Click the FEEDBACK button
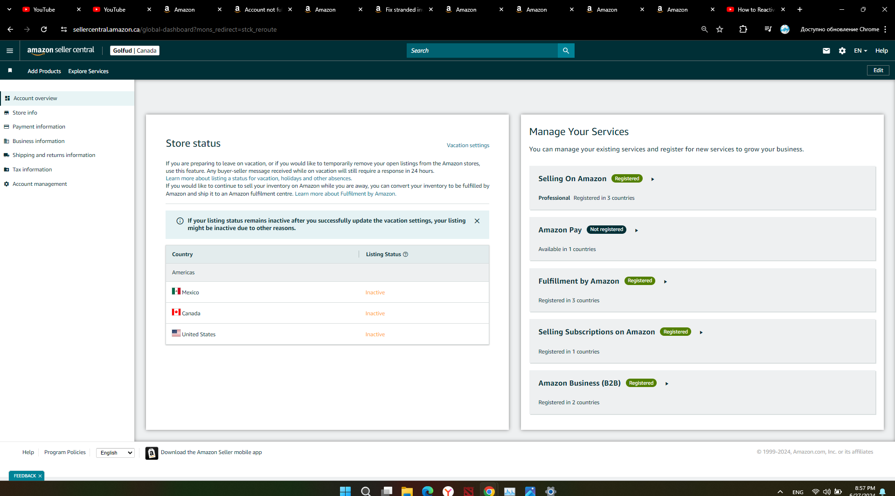The width and height of the screenshot is (895, 496). pos(25,476)
